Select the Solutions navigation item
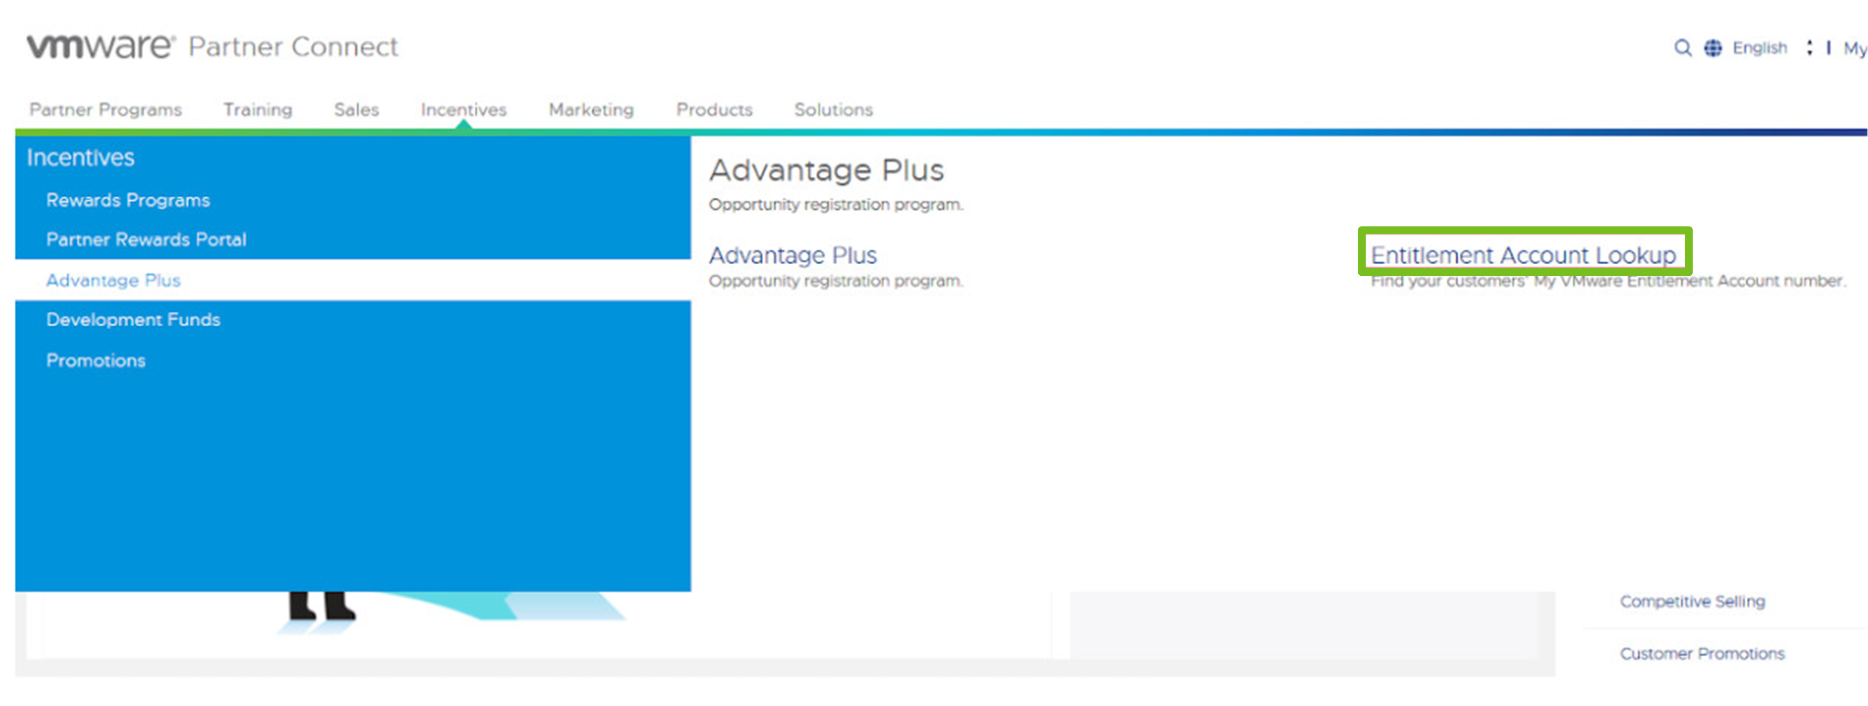Viewport: 1868px width, 706px height. pos(834,108)
